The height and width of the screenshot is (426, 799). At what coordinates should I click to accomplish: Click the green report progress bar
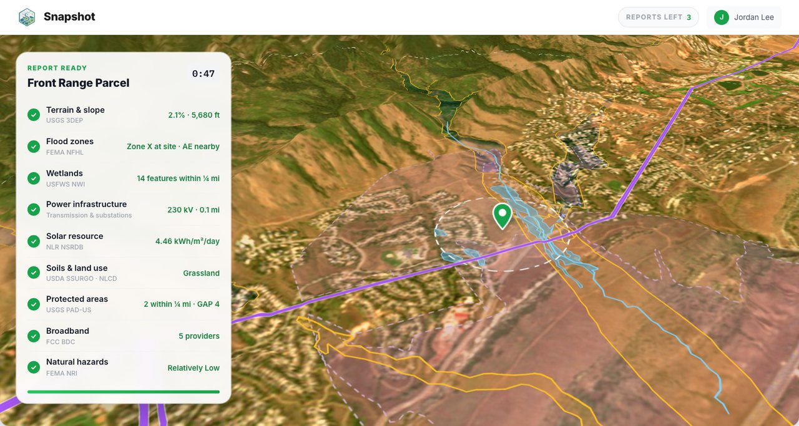pyautogui.click(x=124, y=392)
